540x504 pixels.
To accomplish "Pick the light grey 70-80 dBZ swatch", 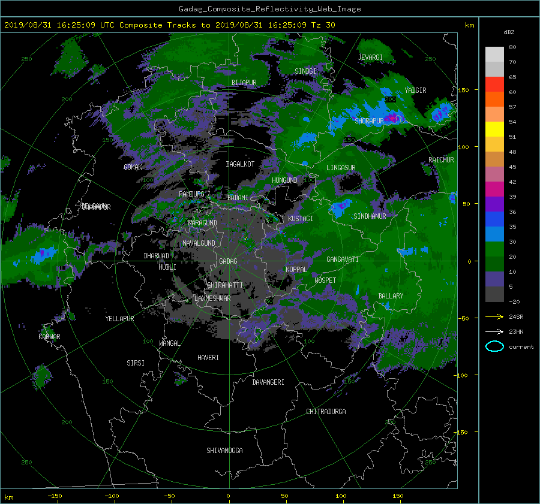I will [x=494, y=55].
